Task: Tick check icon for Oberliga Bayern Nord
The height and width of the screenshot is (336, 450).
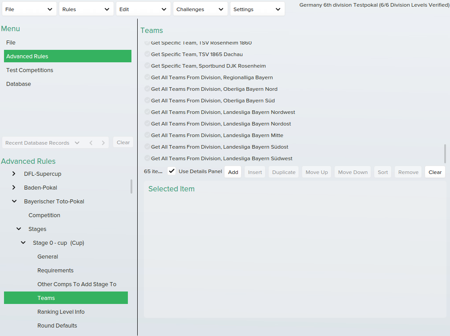Action: (x=147, y=89)
